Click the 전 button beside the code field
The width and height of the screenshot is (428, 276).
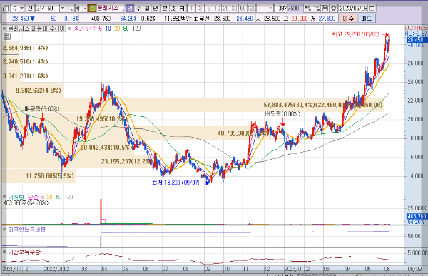(30, 9)
